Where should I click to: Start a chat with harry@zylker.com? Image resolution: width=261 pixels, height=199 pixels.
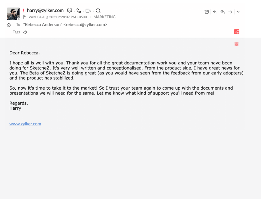tap(70, 11)
